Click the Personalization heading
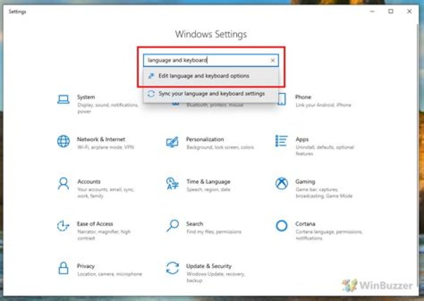The height and width of the screenshot is (301, 424). coord(205,139)
